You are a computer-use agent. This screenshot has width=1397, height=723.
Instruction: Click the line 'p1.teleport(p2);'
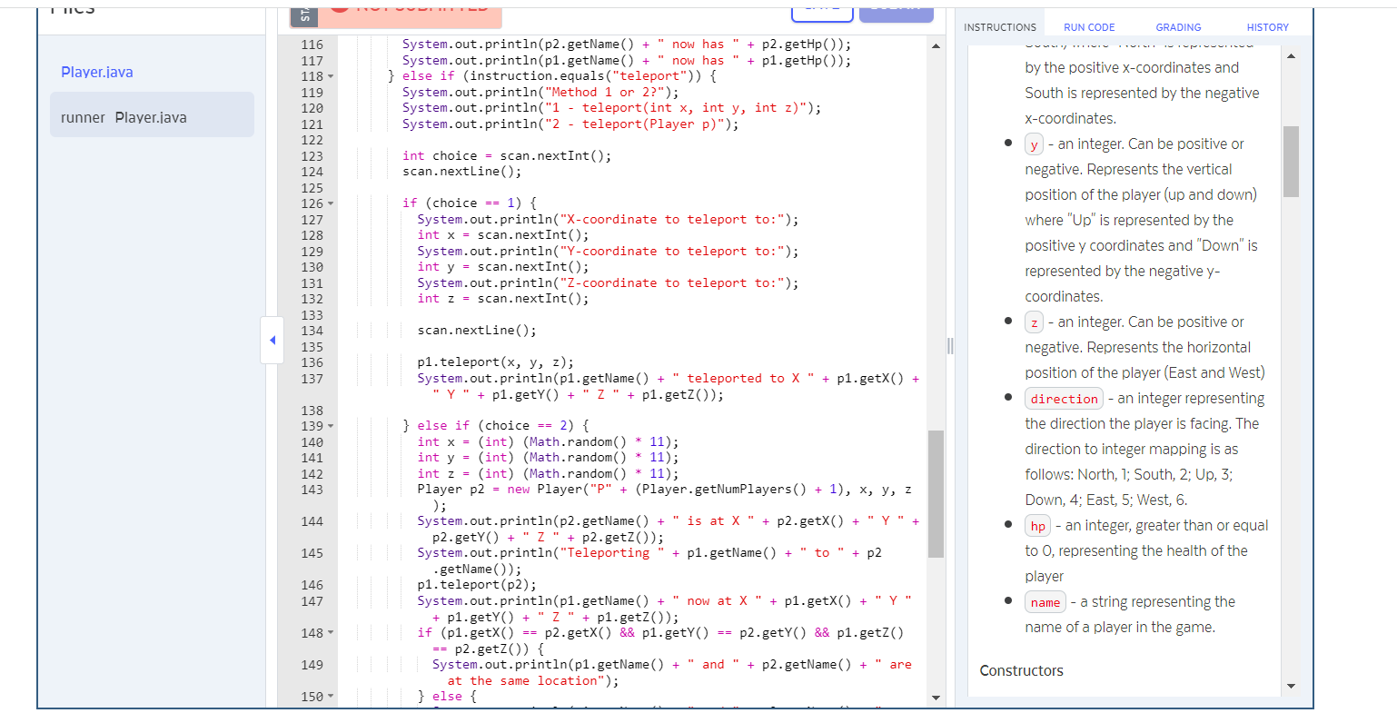point(477,585)
